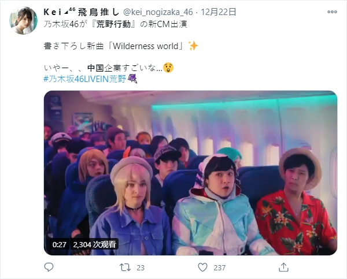Image resolution: width=347 pixels, height=279 pixels.
Task: Click the text Wilderness world
Action: coord(146,46)
